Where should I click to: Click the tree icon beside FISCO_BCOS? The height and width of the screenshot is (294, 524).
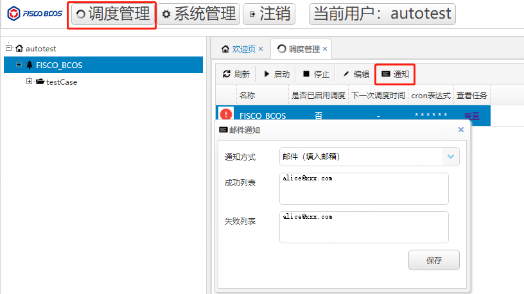point(30,65)
